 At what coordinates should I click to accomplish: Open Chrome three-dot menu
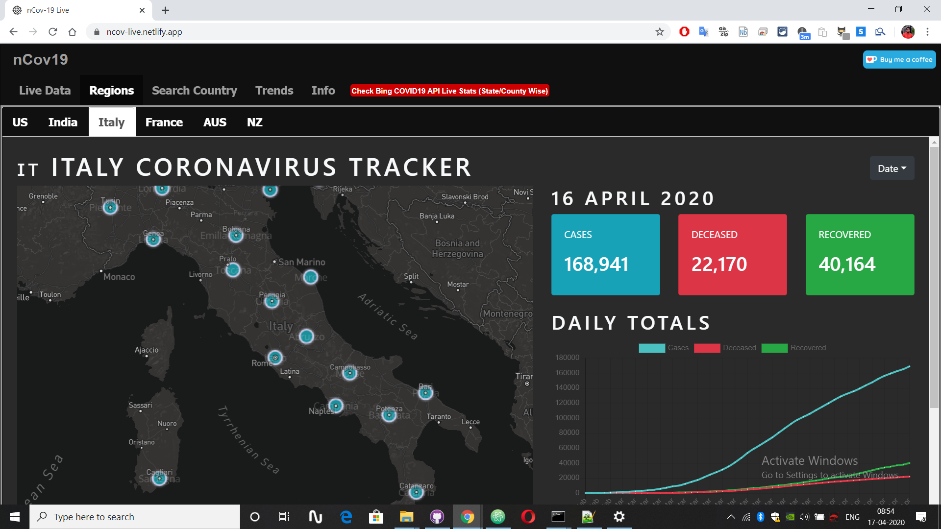tap(927, 32)
